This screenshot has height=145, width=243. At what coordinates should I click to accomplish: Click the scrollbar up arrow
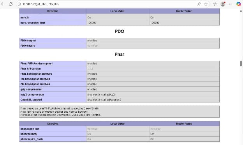(x=241, y=11)
